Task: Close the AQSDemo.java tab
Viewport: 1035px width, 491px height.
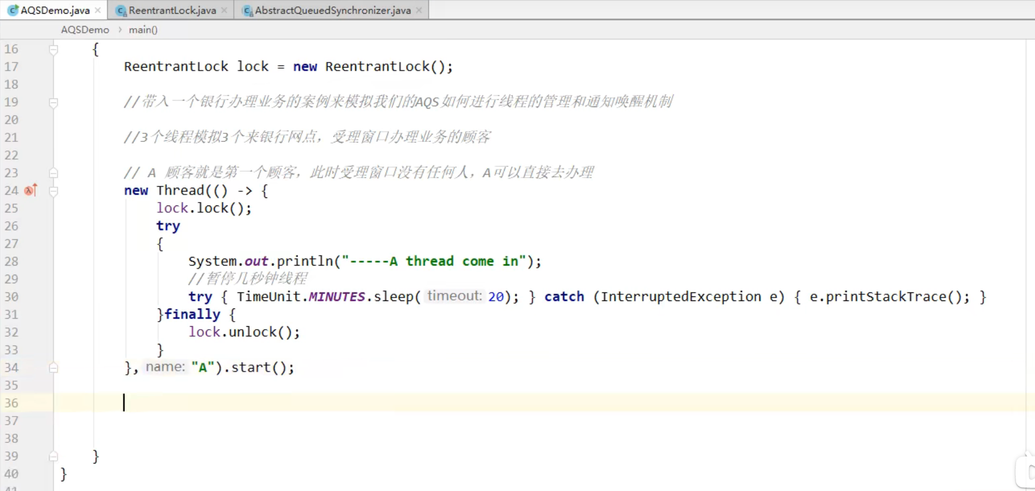Action: [x=98, y=10]
